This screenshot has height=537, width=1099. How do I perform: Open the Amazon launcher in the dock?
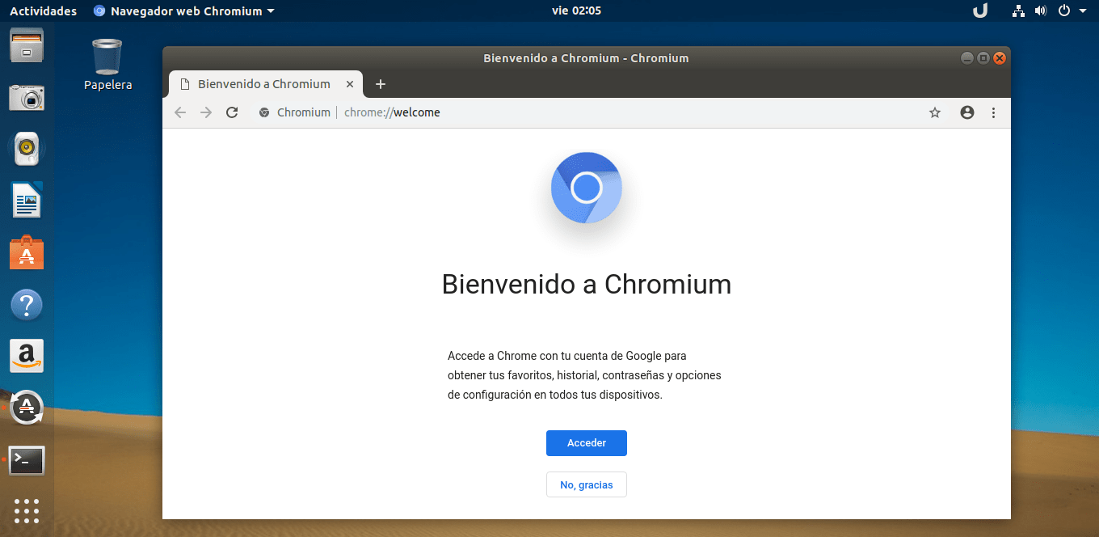click(27, 356)
